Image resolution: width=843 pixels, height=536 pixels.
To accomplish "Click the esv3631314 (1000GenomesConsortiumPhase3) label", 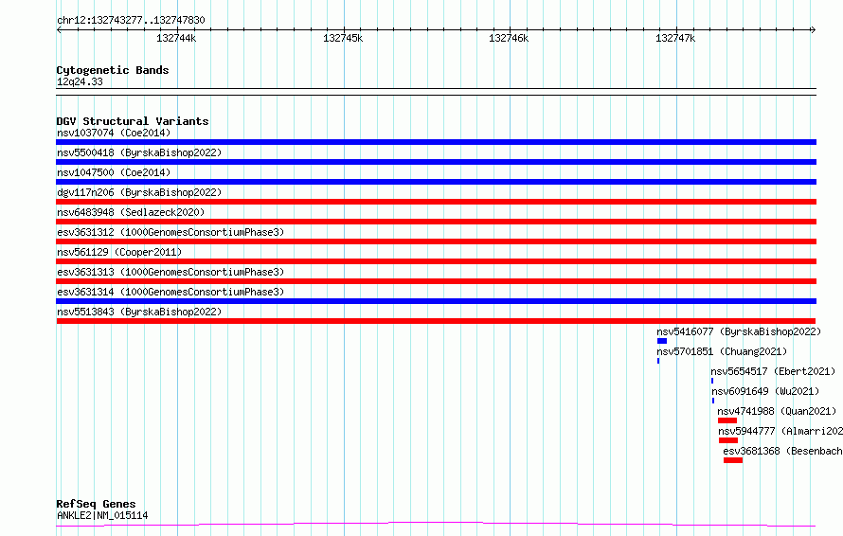I will point(170,292).
